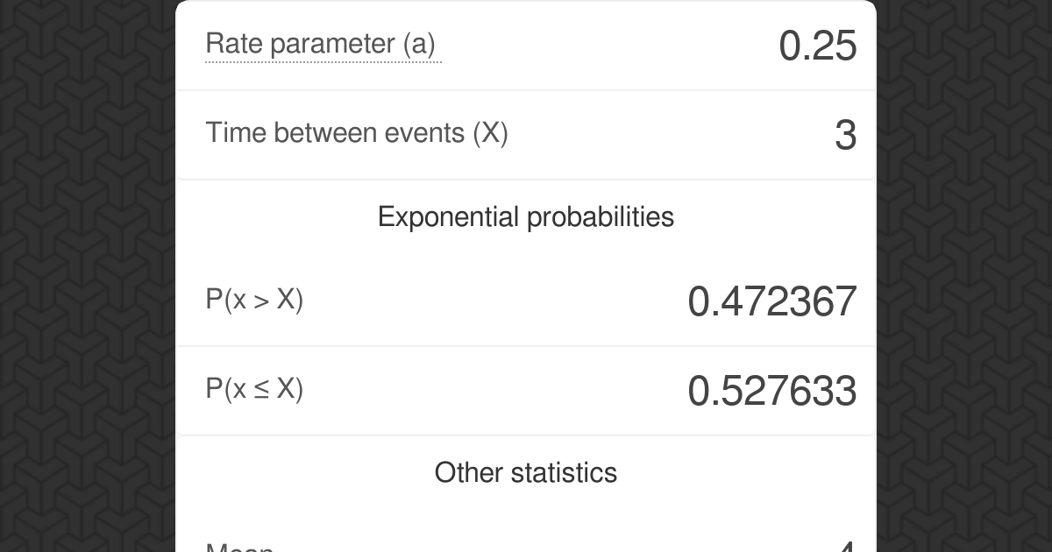Click the P(x > X) result row
This screenshot has height=552, width=1052.
coord(526,301)
